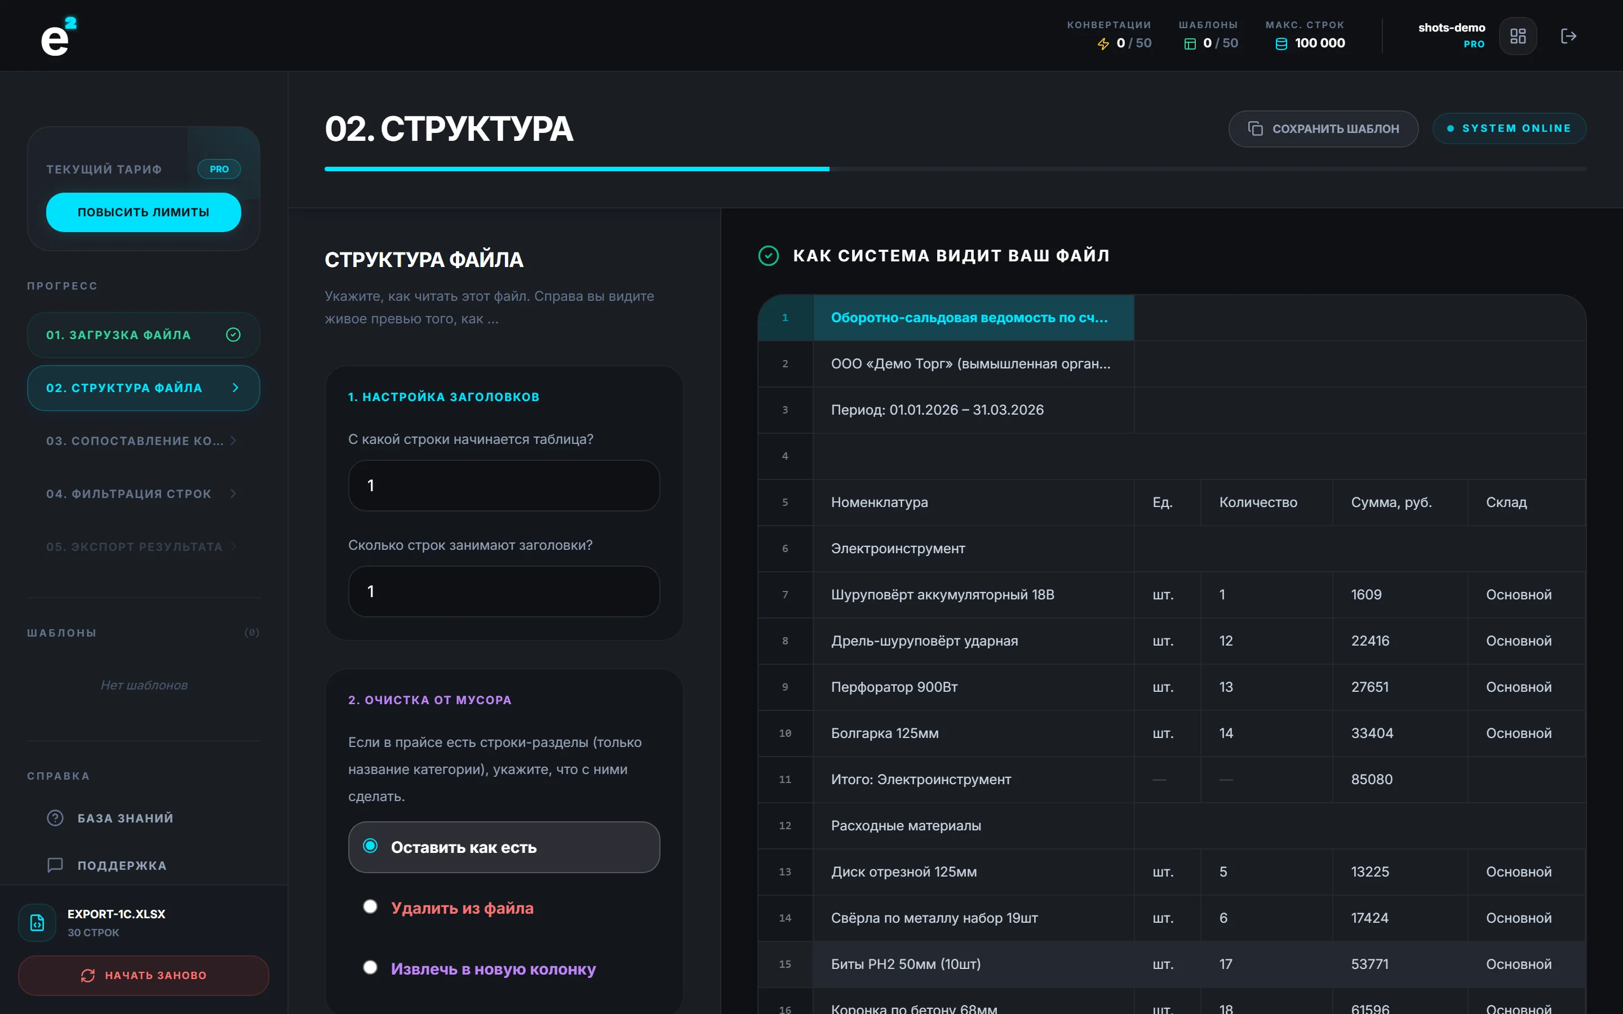Select preview row 1 'Оборотно-сальдовая ведомость'

tap(973, 318)
